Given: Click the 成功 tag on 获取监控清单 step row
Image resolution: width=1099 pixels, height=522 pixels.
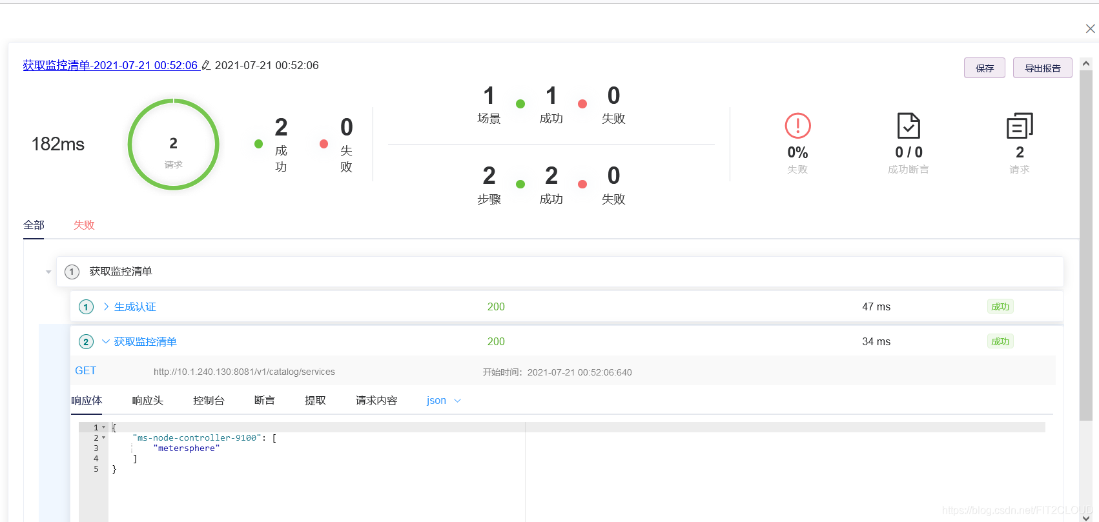Looking at the screenshot, I should pyautogui.click(x=1000, y=341).
